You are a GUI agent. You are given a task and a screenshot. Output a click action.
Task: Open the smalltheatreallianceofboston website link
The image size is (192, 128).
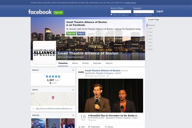tap(54, 109)
